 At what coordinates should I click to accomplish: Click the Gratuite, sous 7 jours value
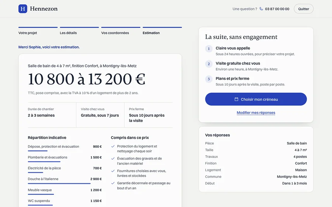[x=100, y=115]
